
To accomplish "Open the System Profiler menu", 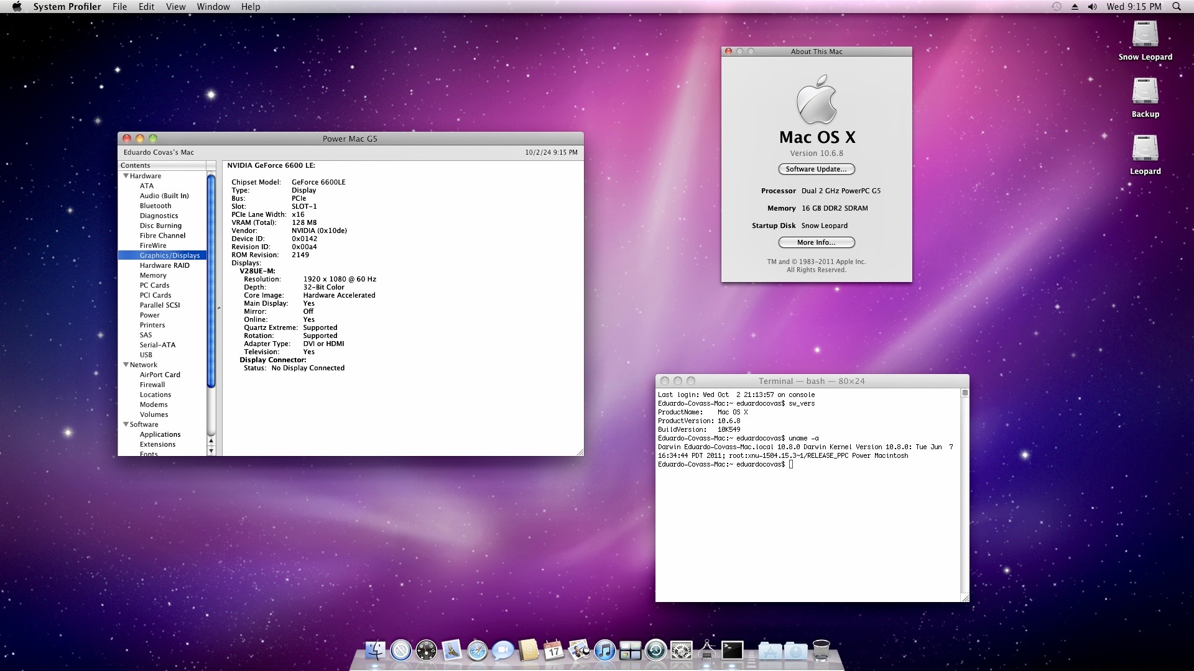I will tap(67, 7).
